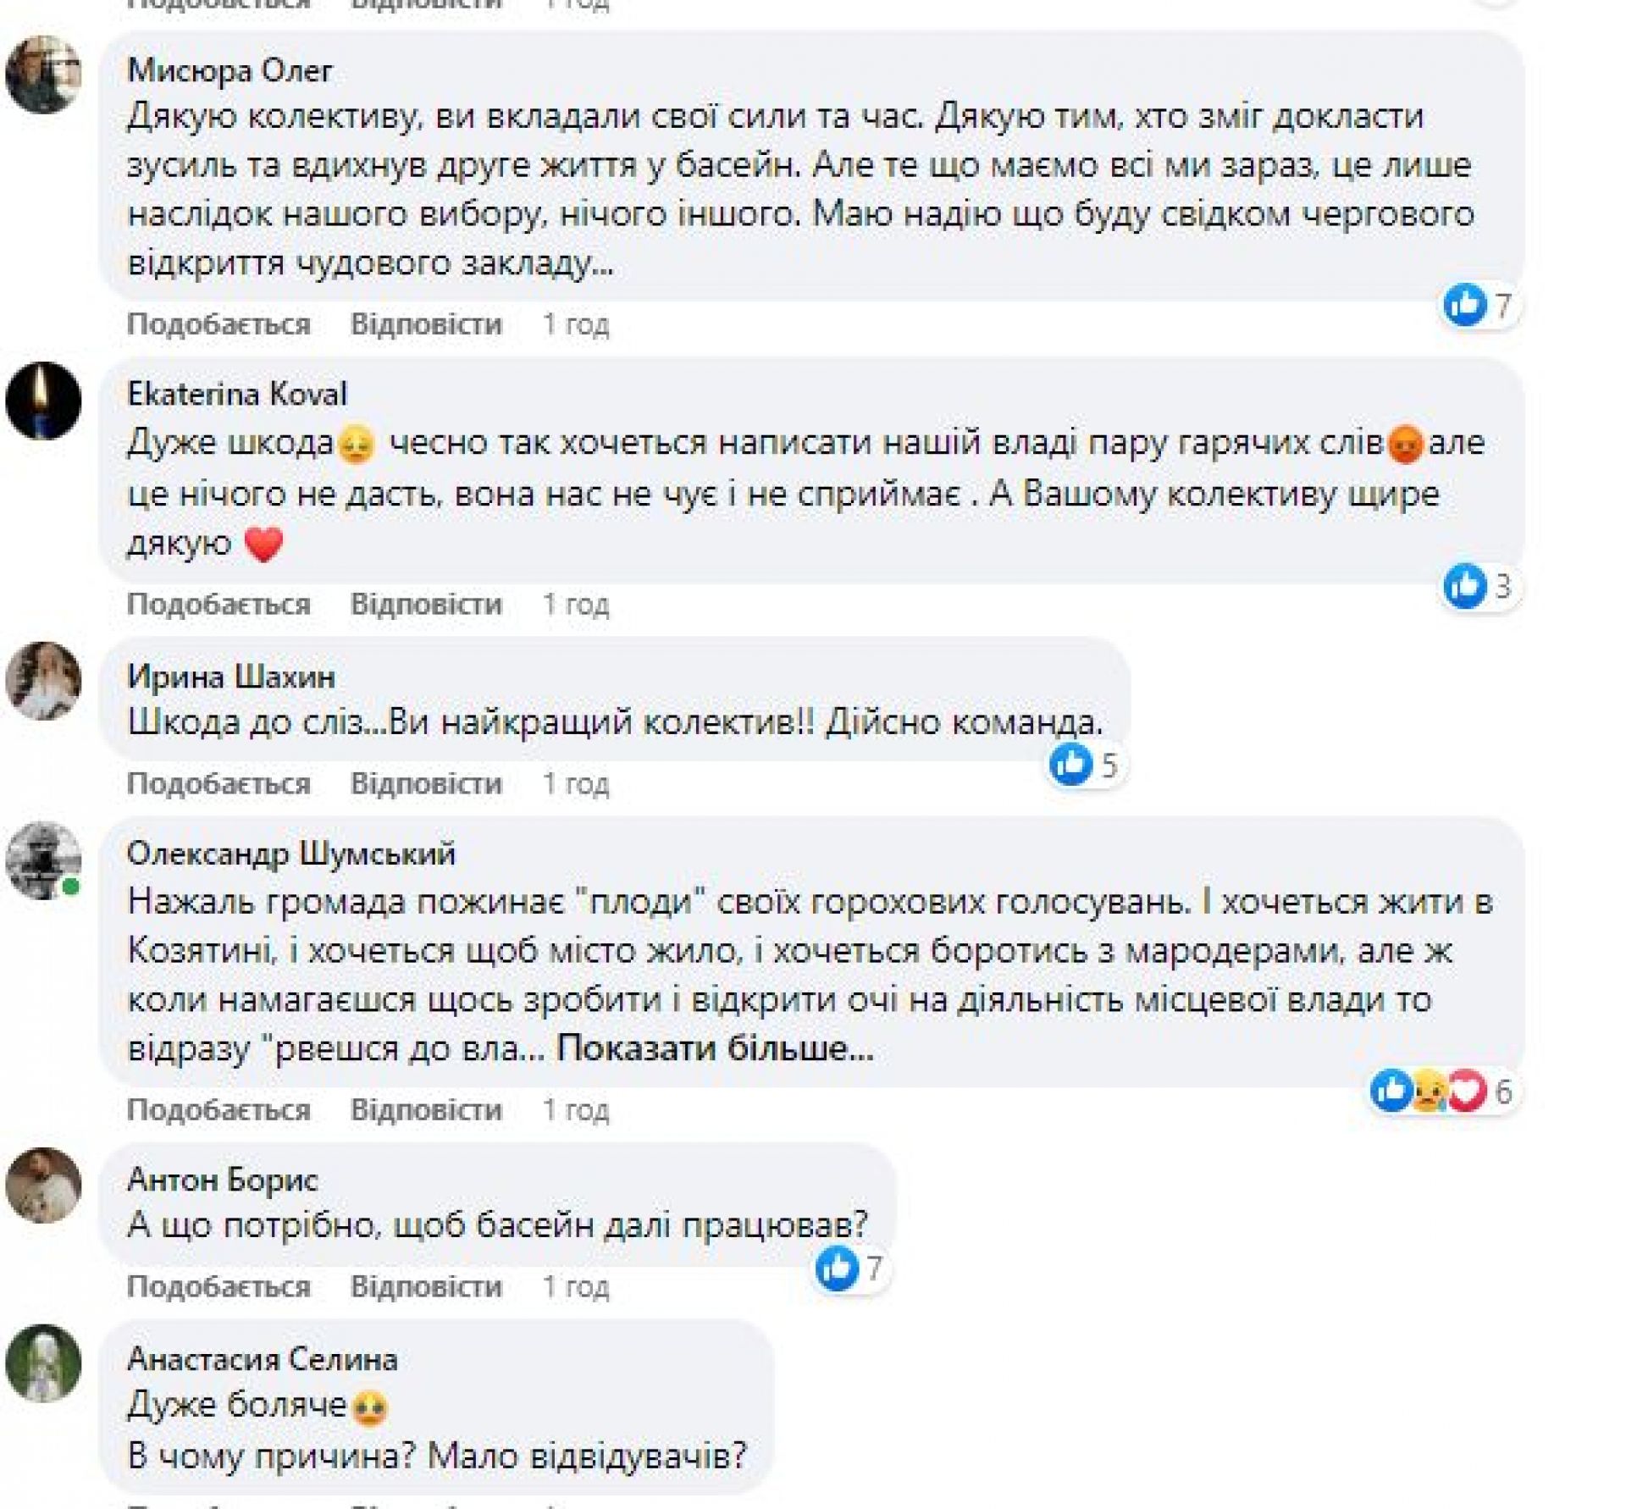
Task: Open Олександр Шумський's profile name link
Action: pyautogui.click(x=290, y=854)
